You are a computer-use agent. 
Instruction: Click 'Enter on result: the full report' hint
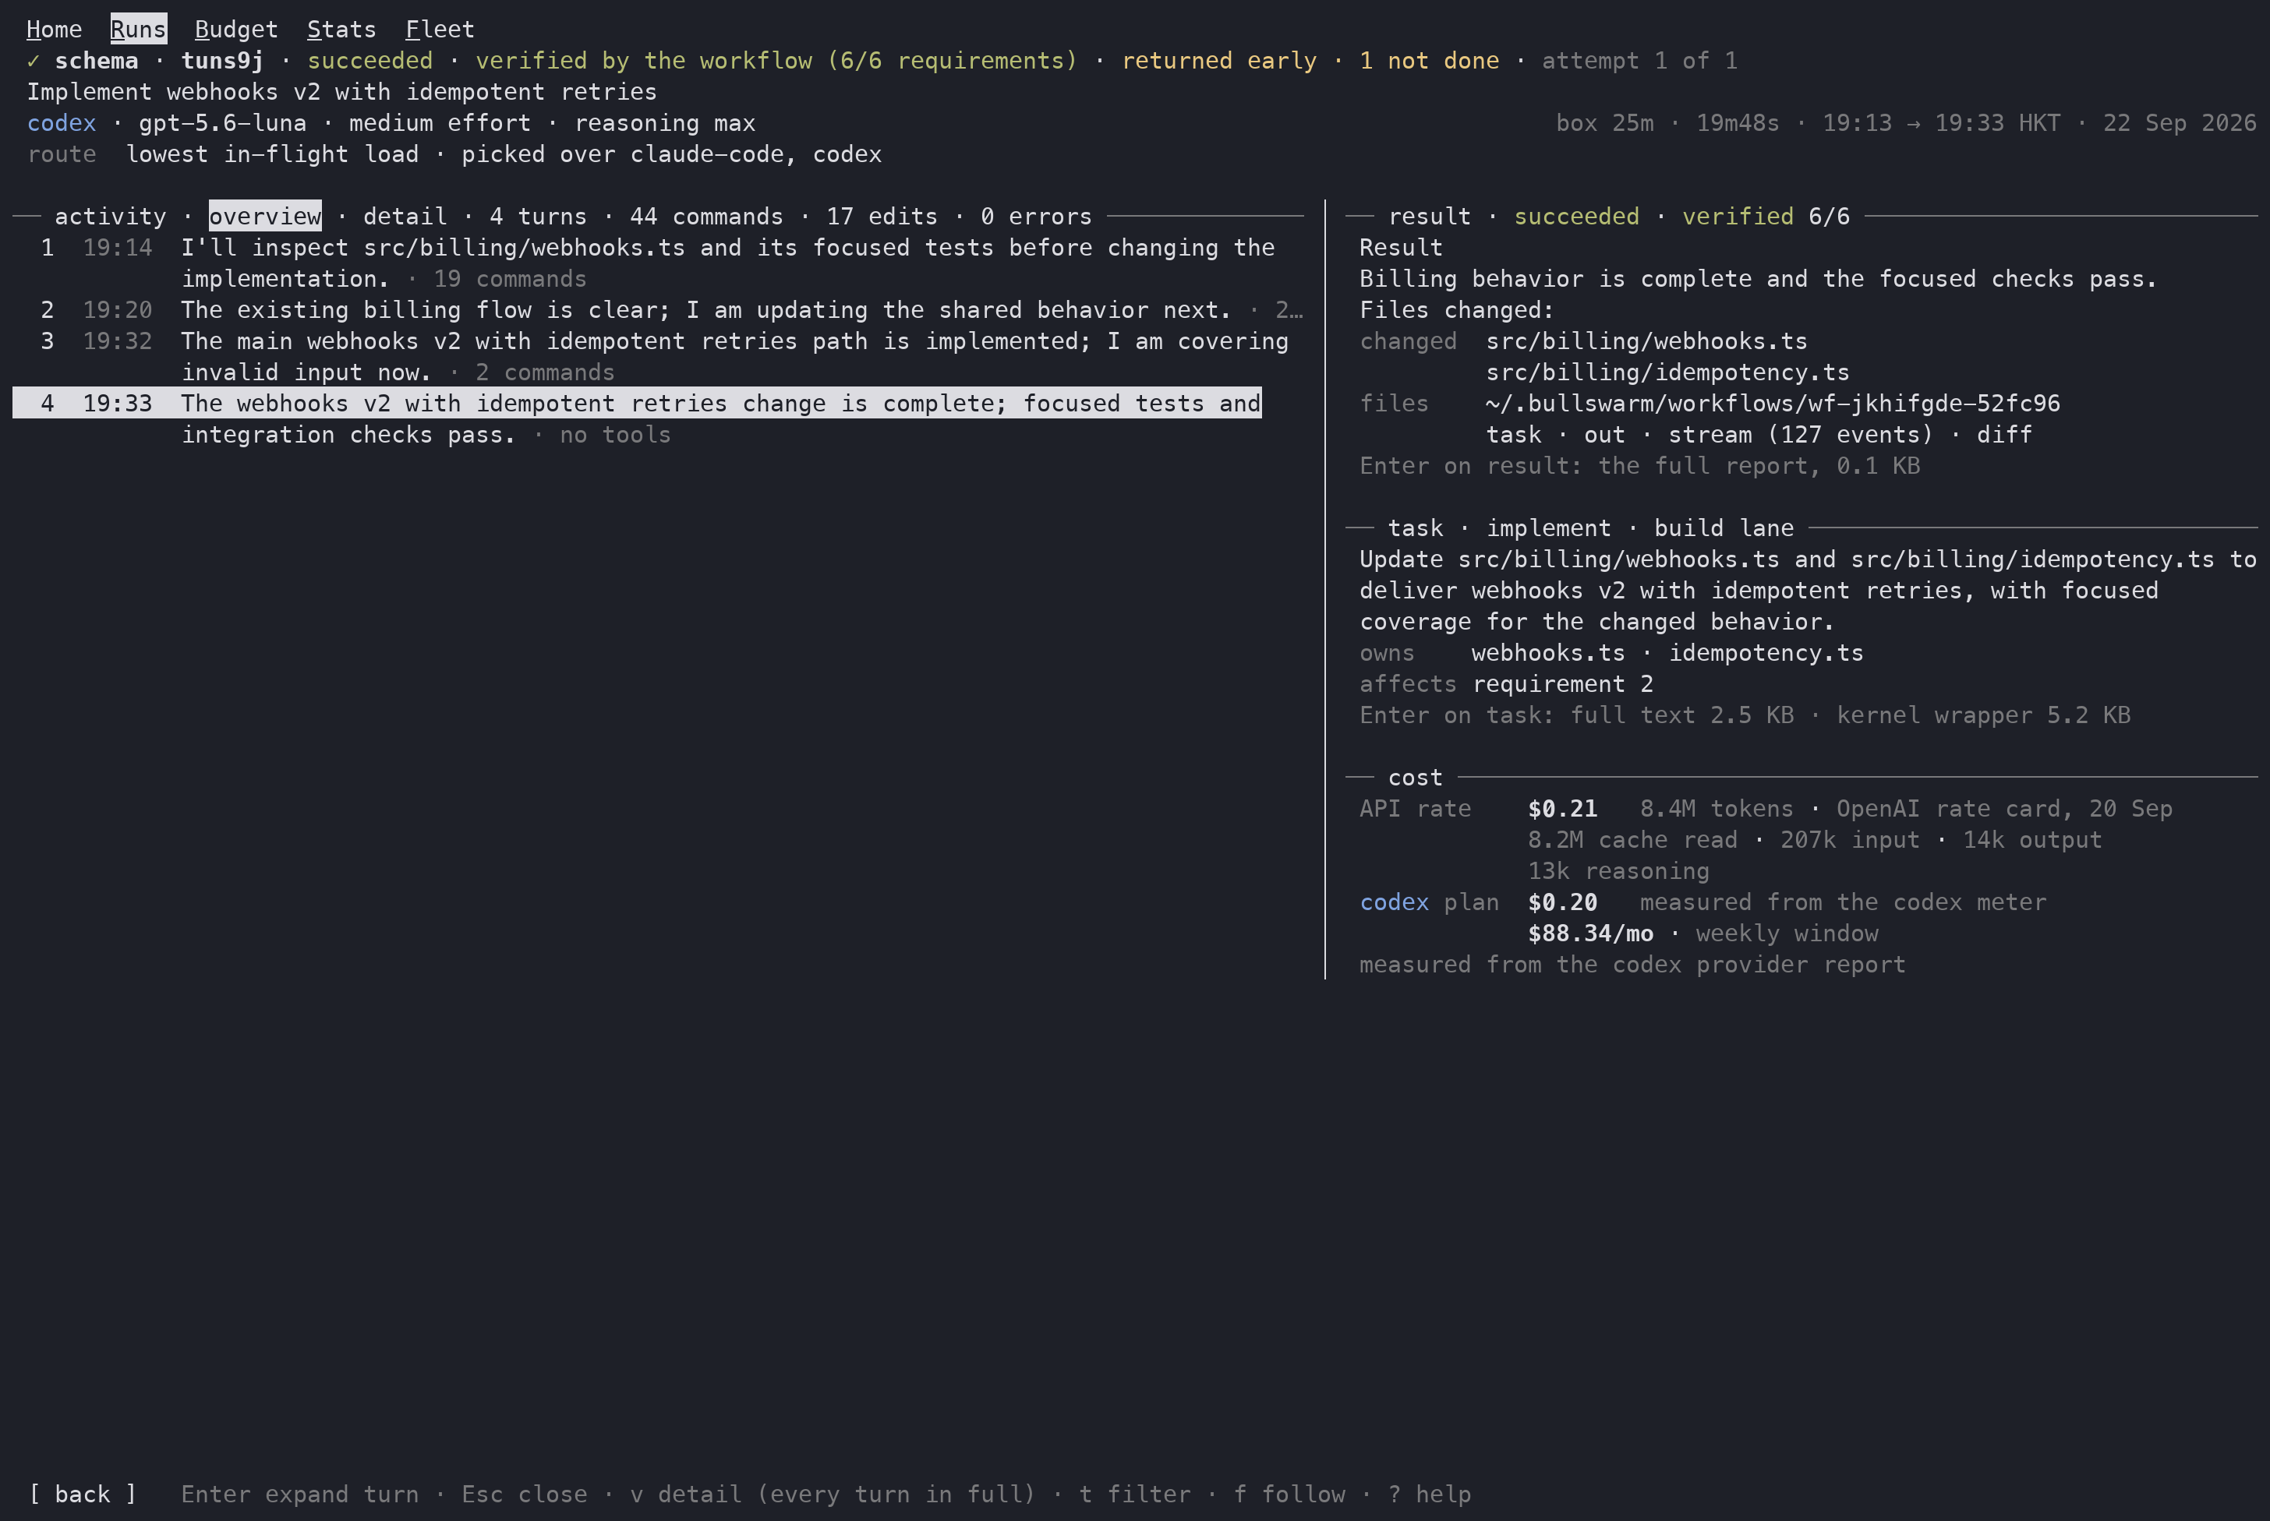1639,466
